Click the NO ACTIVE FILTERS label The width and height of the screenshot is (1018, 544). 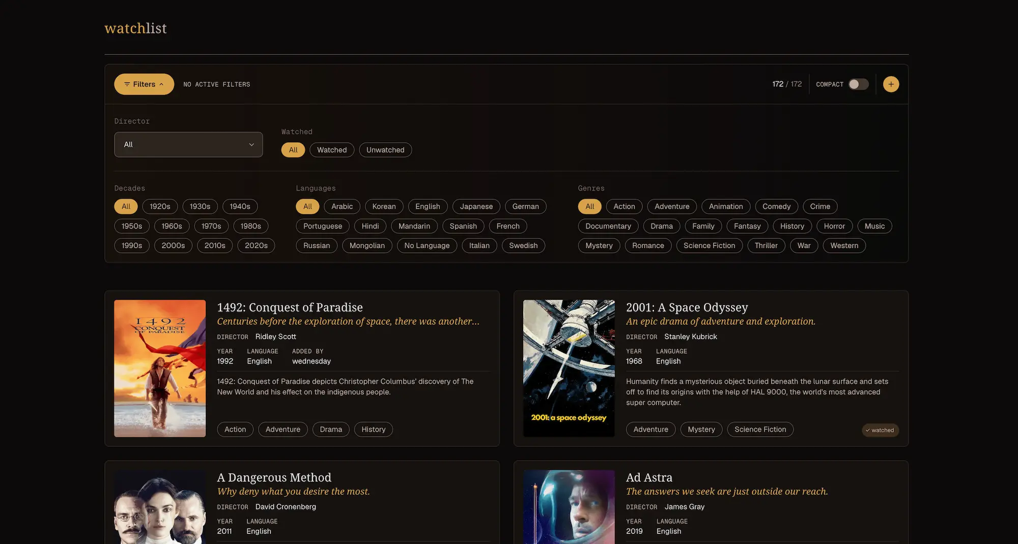point(217,84)
